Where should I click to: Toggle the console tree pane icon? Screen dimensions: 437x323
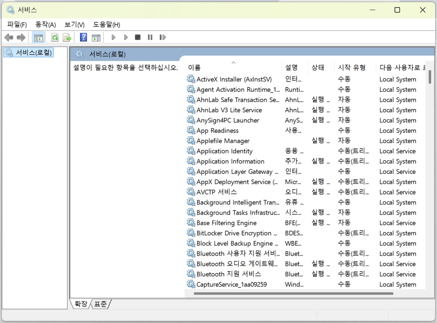(38, 37)
